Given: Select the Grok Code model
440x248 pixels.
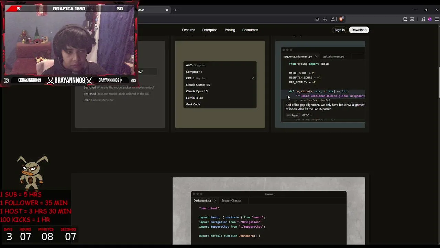Looking at the screenshot, I should pos(220,104).
